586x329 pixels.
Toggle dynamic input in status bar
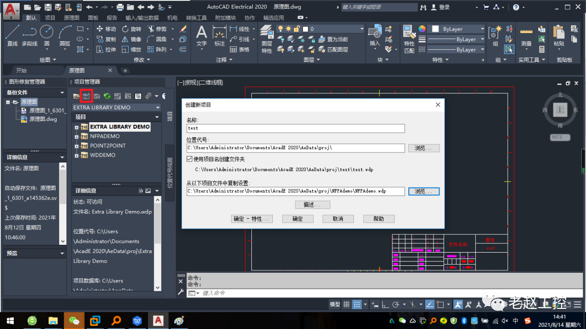(x=375, y=304)
